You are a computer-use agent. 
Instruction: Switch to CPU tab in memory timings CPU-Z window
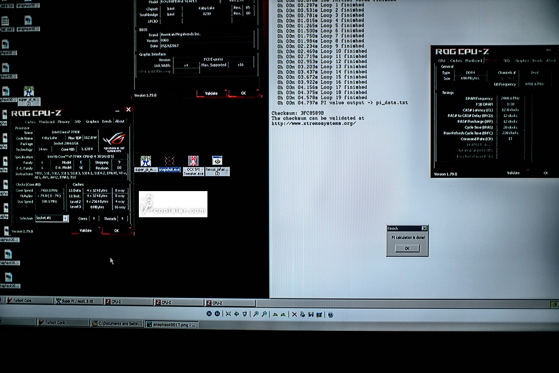click(x=442, y=61)
